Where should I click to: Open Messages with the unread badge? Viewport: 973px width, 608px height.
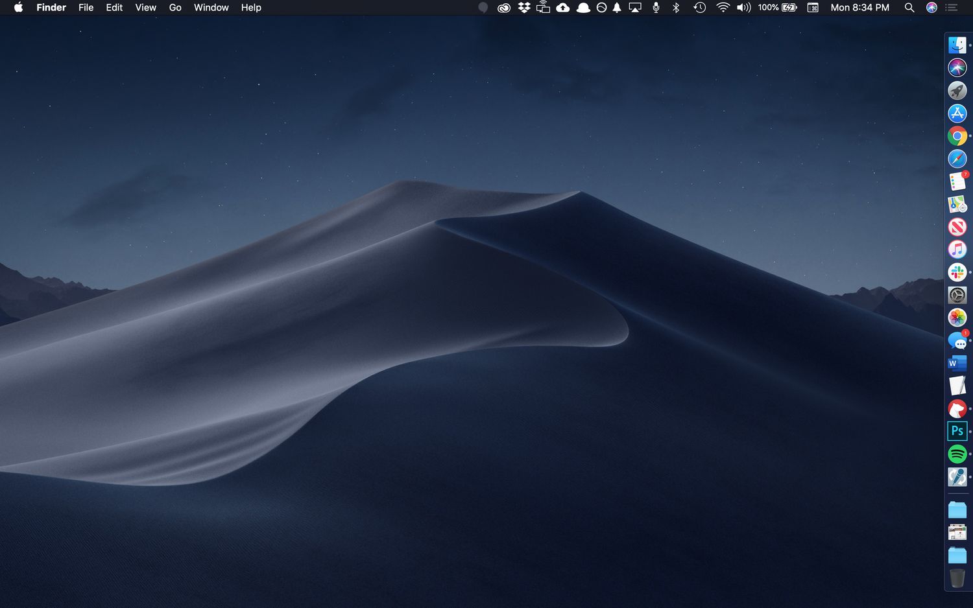pyautogui.click(x=957, y=341)
